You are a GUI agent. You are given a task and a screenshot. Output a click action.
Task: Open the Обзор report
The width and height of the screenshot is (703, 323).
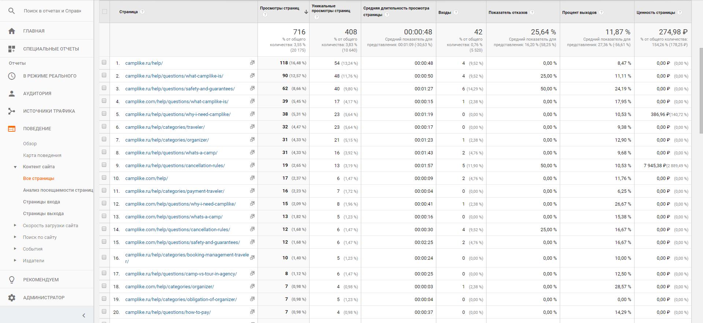pos(30,144)
